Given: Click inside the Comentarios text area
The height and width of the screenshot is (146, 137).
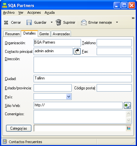Looking at the screenshot, I should pos(80,117).
